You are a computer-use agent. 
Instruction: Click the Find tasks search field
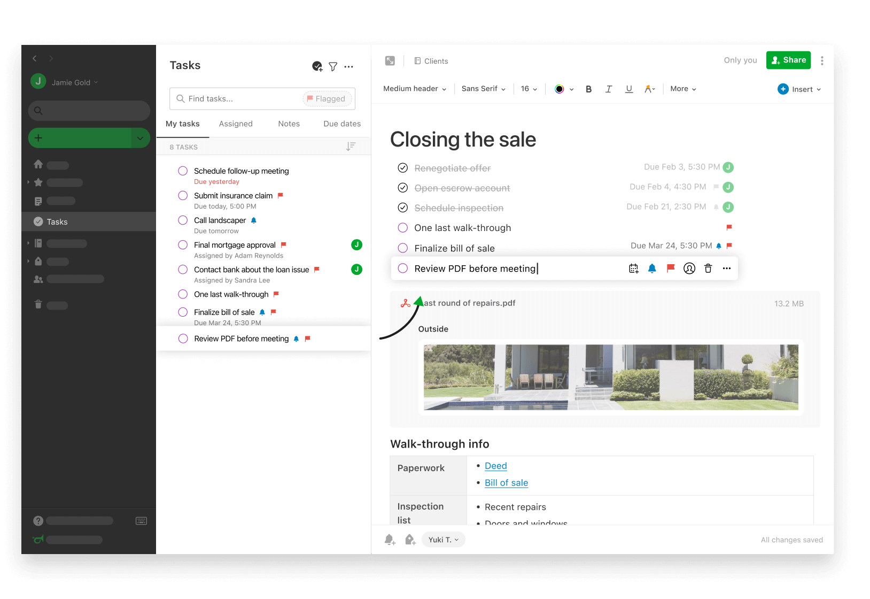[262, 99]
